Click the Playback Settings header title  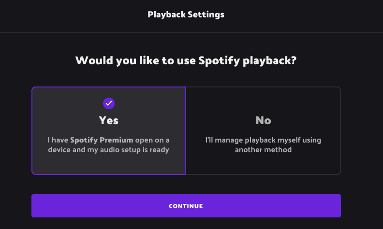point(186,14)
